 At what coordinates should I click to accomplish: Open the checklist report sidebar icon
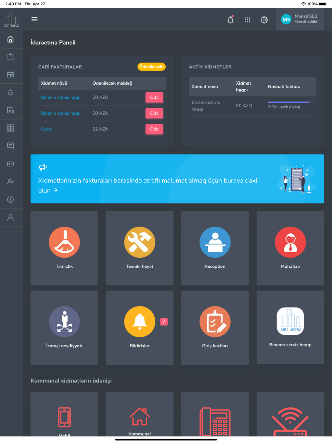(x=11, y=110)
